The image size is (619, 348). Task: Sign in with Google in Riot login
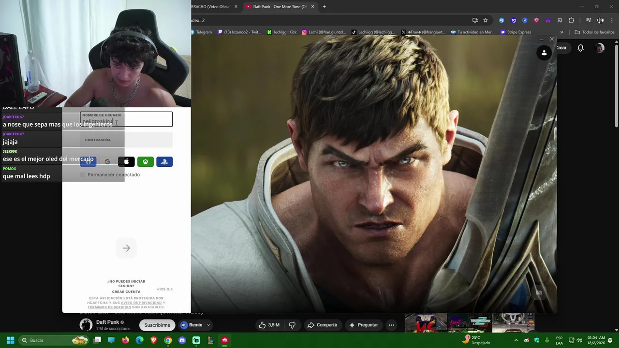click(x=107, y=162)
